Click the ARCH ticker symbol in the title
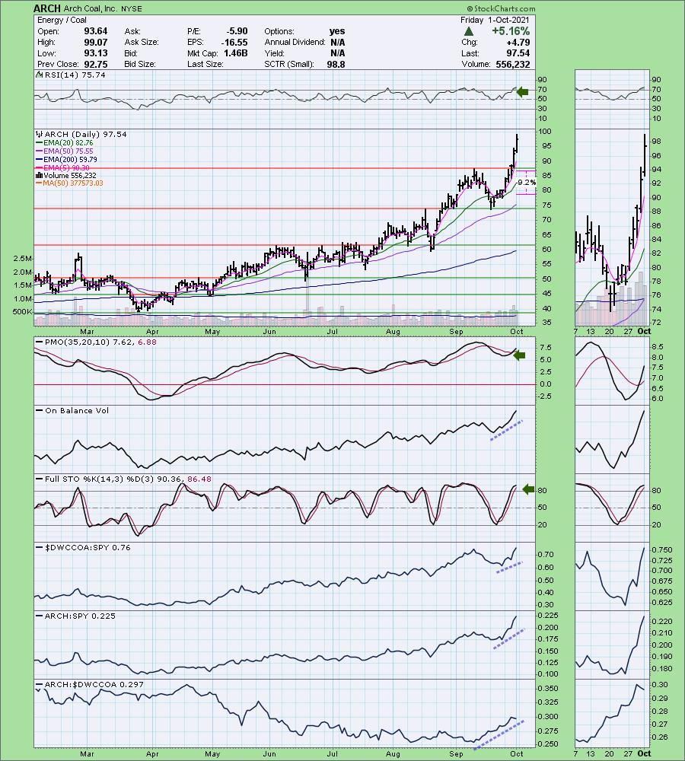Screen dimensions: 685x761 47,8
